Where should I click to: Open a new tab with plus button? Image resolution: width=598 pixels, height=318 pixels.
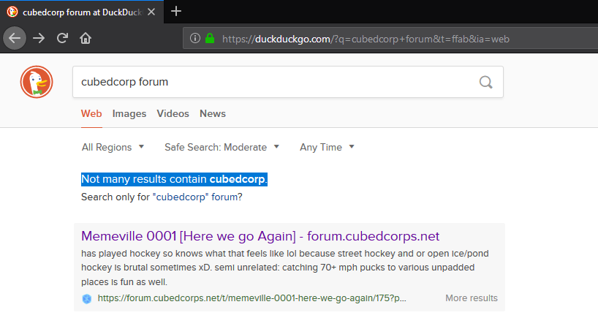175,12
